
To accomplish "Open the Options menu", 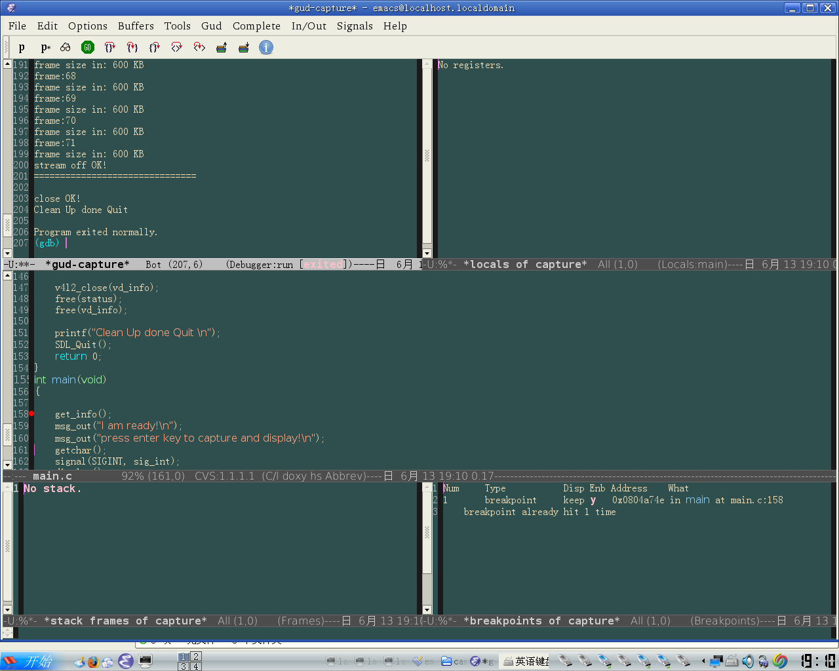I will tap(88, 26).
